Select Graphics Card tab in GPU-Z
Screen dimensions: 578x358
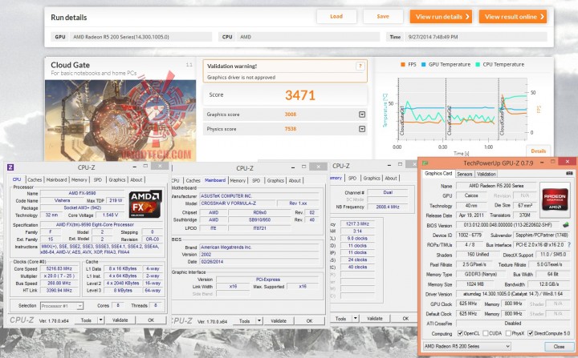click(x=438, y=173)
